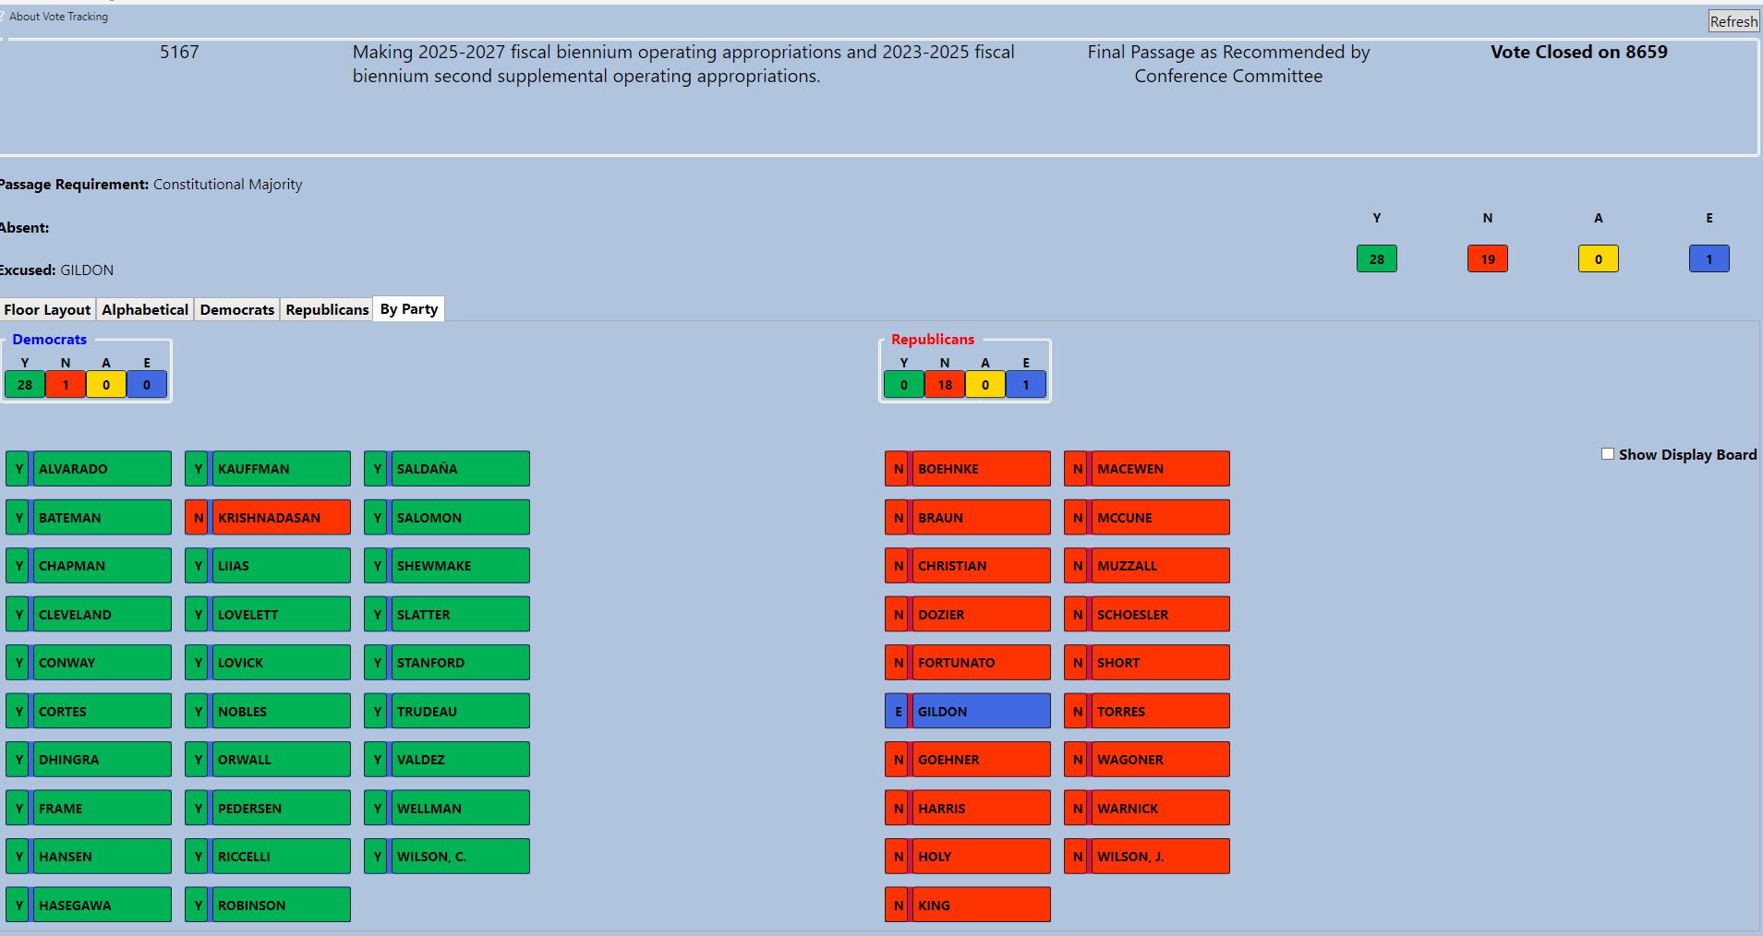Click the N vote icon beside WILSON, J.
Screen dimensions: 1763x936
(x=1077, y=857)
